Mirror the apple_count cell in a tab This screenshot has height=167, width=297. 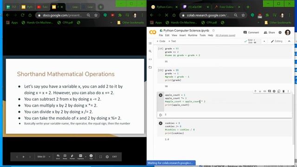click(x=279, y=91)
